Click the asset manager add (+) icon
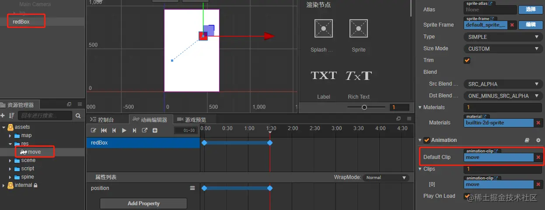The width and height of the screenshot is (545, 210). [x=3, y=116]
